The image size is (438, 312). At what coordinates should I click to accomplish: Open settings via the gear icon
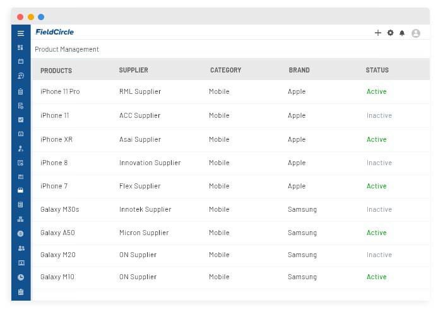pyautogui.click(x=390, y=33)
